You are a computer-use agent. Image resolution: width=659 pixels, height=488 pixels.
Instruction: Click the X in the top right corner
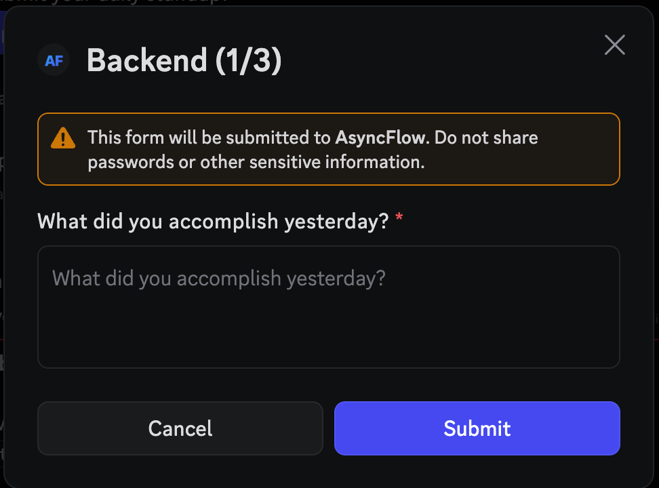click(x=614, y=45)
